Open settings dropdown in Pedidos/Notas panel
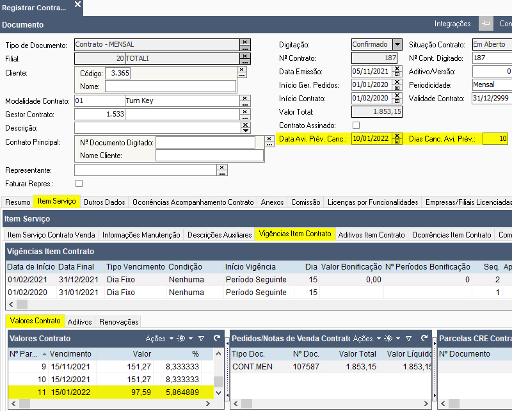 (x=392, y=339)
